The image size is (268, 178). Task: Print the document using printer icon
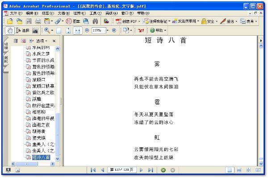pos(38,21)
